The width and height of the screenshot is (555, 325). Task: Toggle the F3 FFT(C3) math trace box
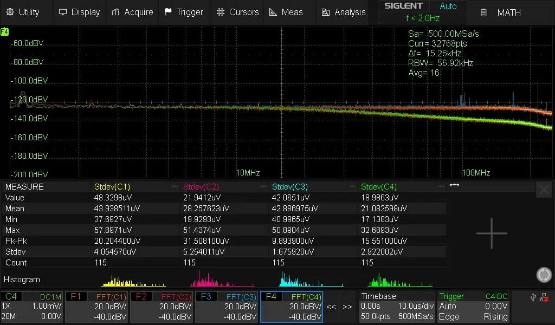click(x=227, y=307)
